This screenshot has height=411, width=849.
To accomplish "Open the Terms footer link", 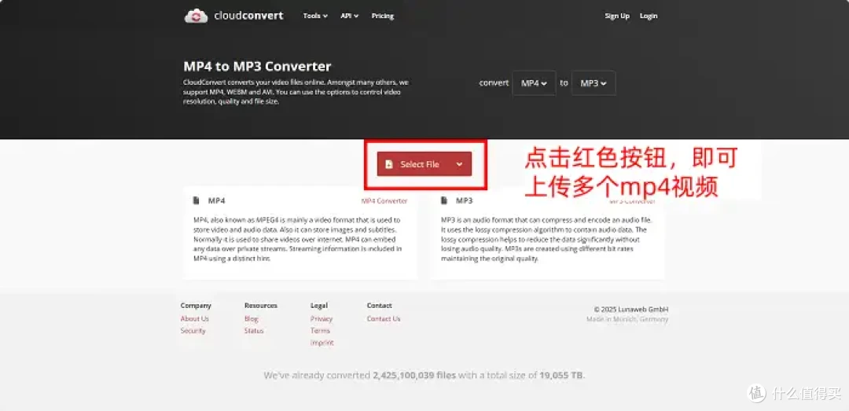I will (320, 331).
